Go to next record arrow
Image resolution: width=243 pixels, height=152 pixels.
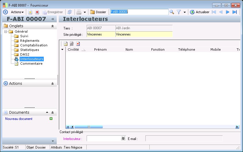pyautogui.click(x=227, y=12)
